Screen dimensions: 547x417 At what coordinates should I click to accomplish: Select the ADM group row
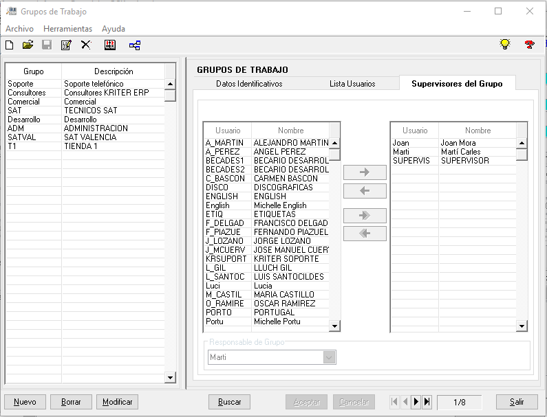(x=85, y=128)
